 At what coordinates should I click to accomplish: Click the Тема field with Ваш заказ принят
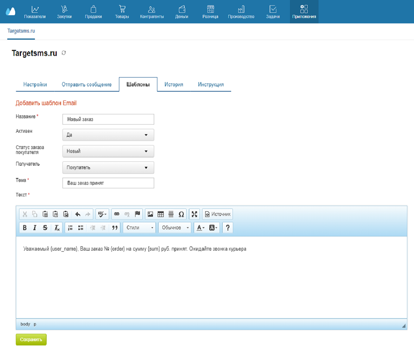tap(108, 183)
